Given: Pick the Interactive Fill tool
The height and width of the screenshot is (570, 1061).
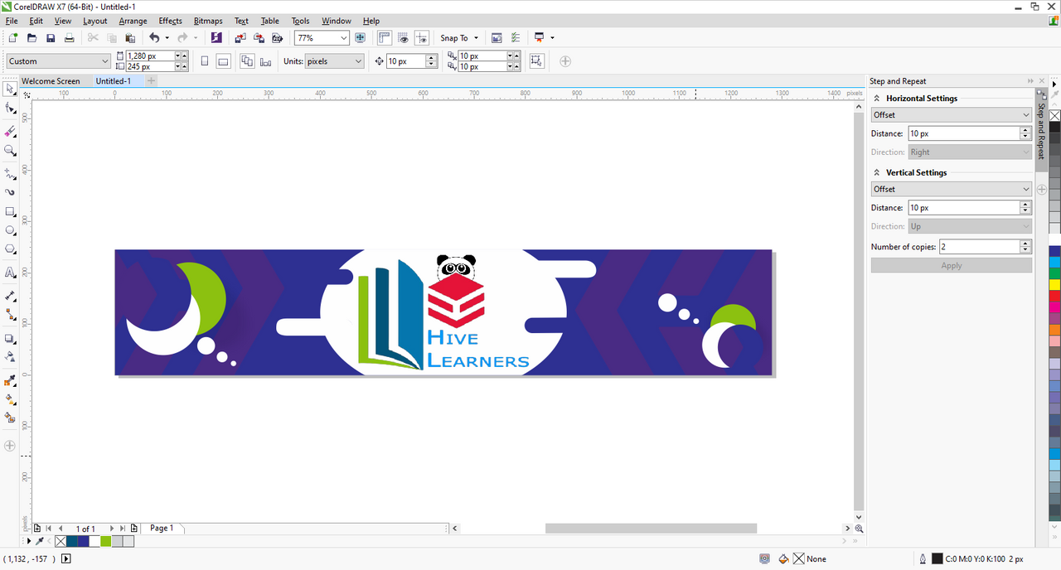Looking at the screenshot, I should [x=10, y=399].
